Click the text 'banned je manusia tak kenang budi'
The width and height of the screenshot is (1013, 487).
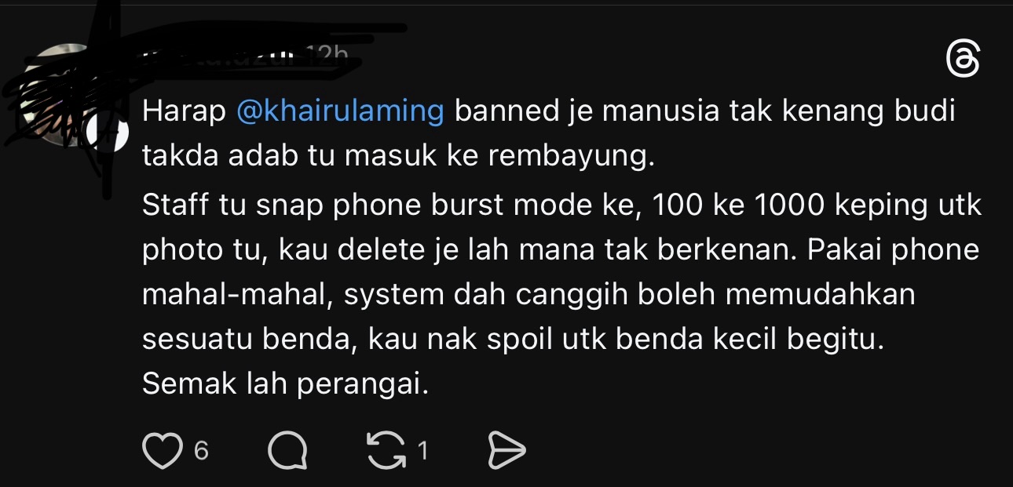[x=705, y=111]
